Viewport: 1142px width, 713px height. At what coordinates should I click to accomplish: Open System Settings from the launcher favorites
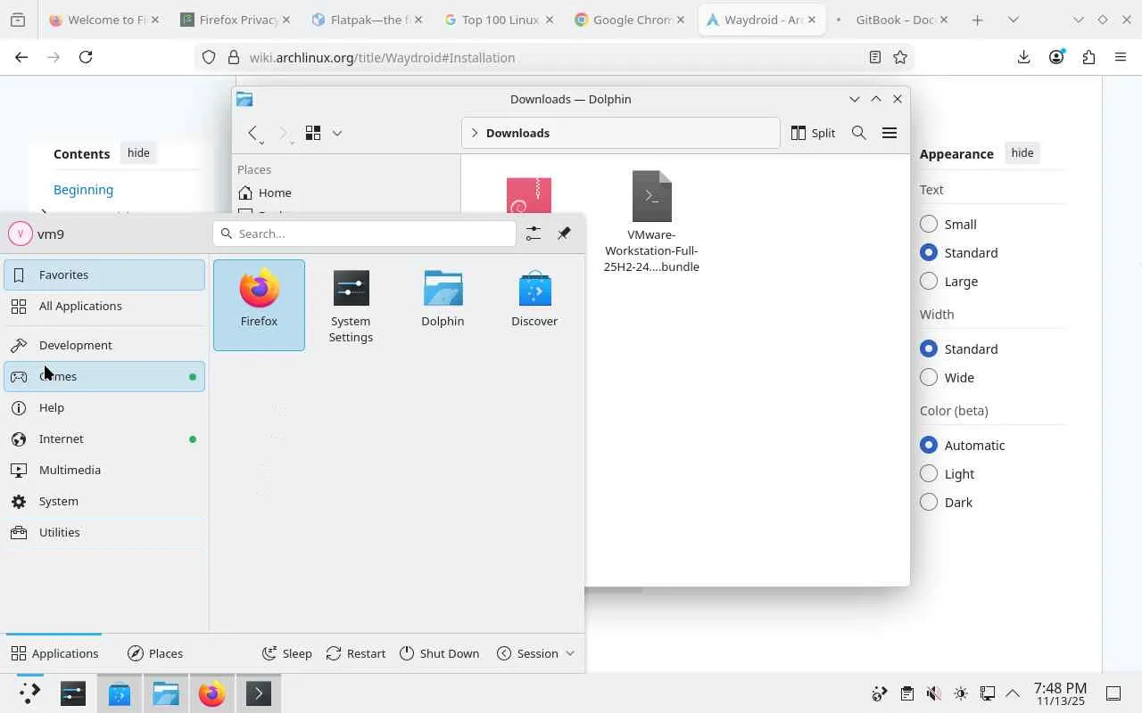[x=351, y=305]
